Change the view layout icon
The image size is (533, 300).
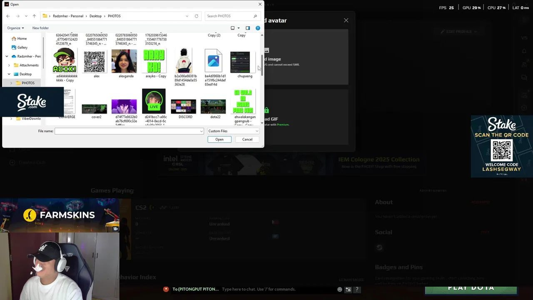[x=233, y=28]
